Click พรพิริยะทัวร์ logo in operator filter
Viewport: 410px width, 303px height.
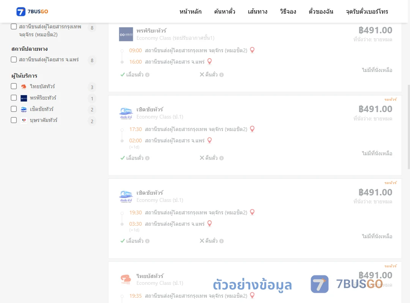pyautogui.click(x=24, y=98)
